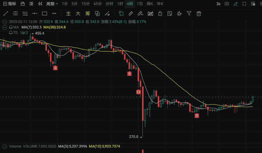Click the trash can delete drawings icon

click(x=199, y=14)
